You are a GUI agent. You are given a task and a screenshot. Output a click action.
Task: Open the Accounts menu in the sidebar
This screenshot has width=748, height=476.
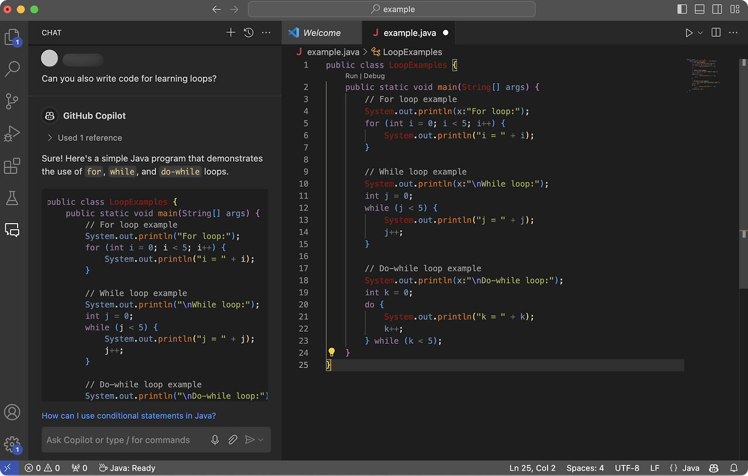coord(12,412)
